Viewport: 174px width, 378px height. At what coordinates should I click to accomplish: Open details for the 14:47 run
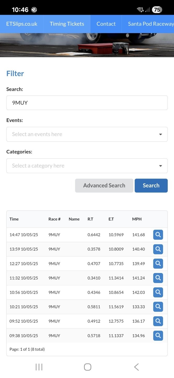[x=158, y=235]
